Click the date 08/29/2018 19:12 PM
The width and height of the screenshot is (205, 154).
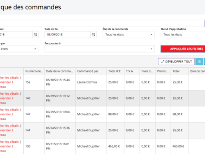pos(58,98)
